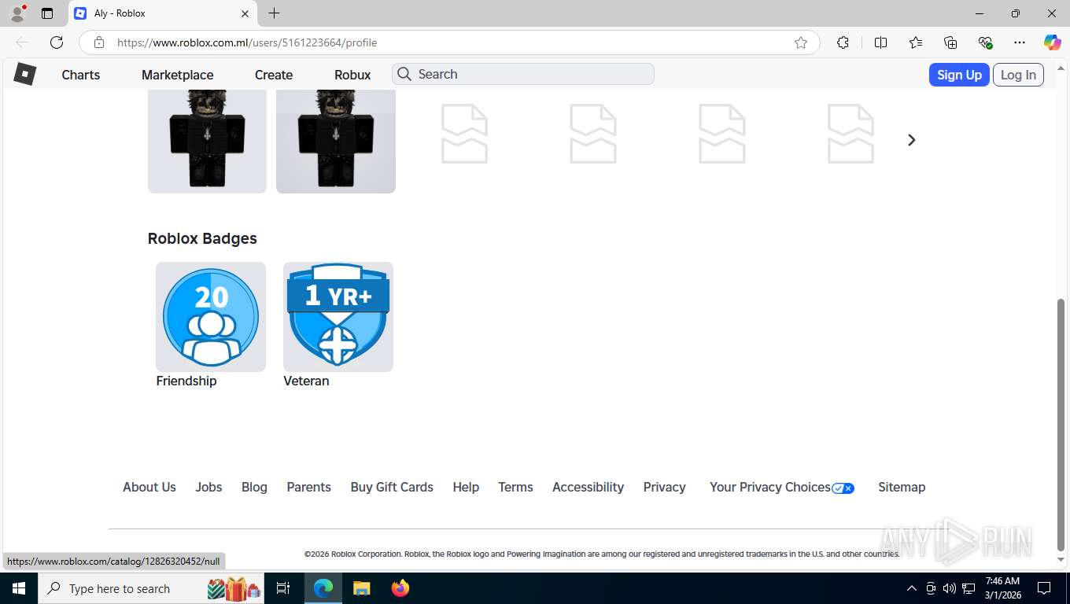
Task: Open the Accessibility footer link
Action: (x=588, y=487)
